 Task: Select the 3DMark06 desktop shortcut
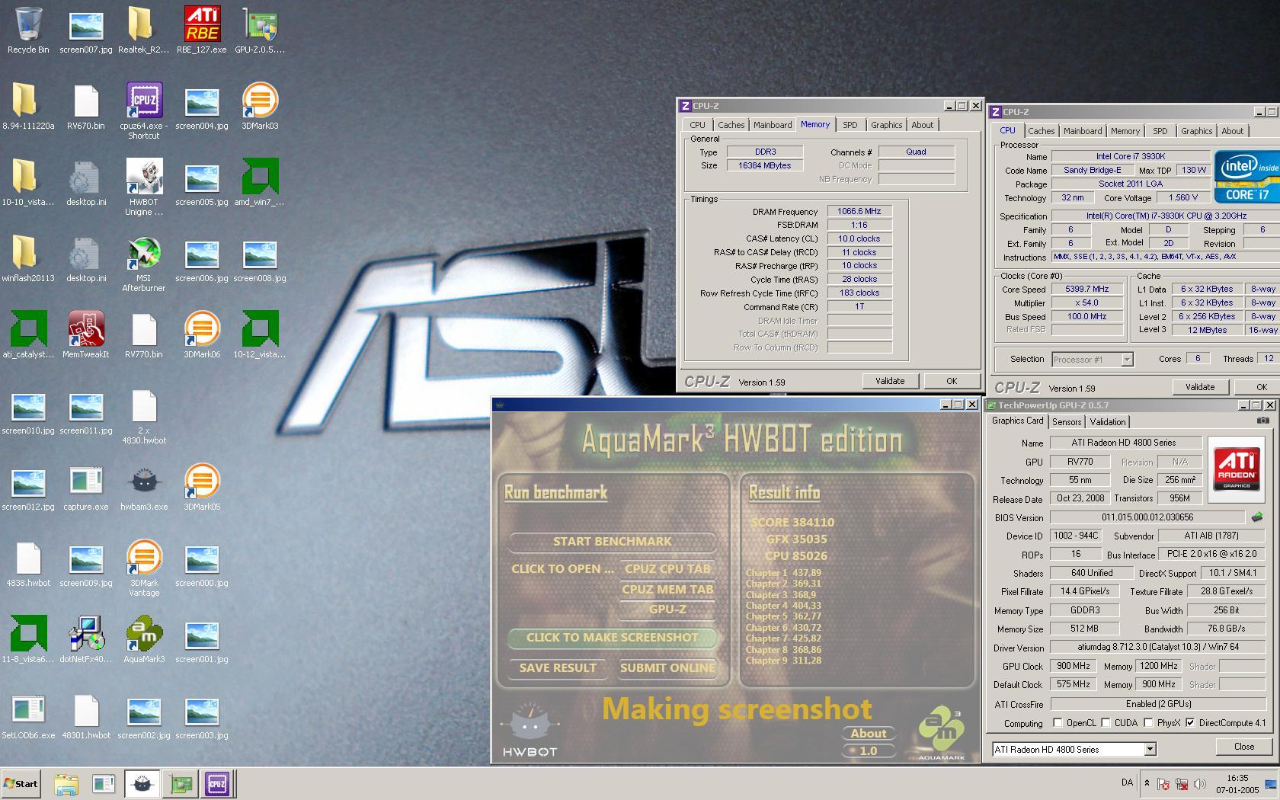pyautogui.click(x=202, y=335)
